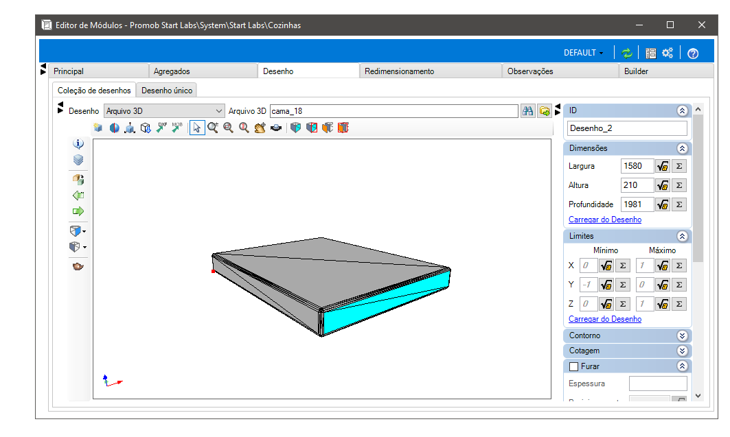Open the list view icon in blue header
The width and height of the screenshot is (730, 437).
point(651,53)
